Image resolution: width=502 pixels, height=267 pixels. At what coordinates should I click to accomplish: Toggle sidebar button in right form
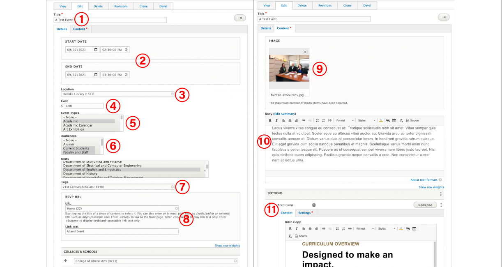click(444, 17)
